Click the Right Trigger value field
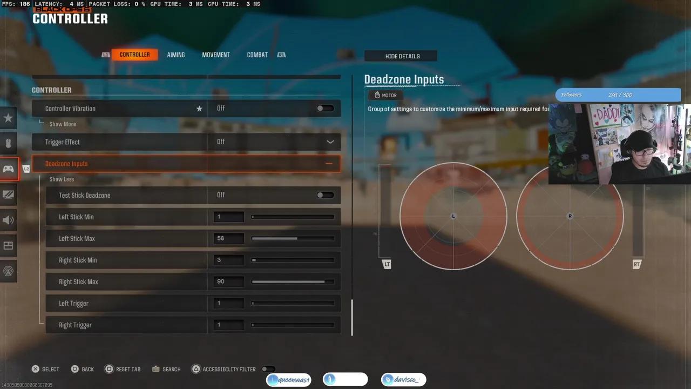Screen dimensions: 691x389 pyautogui.click(x=229, y=325)
